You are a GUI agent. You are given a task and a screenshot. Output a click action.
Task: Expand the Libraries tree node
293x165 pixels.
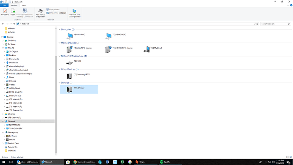3,114
